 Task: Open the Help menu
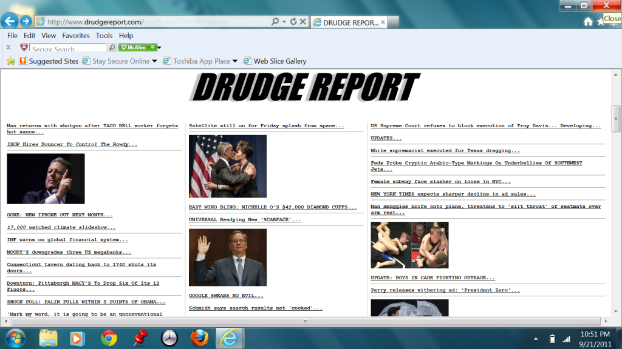(126, 36)
